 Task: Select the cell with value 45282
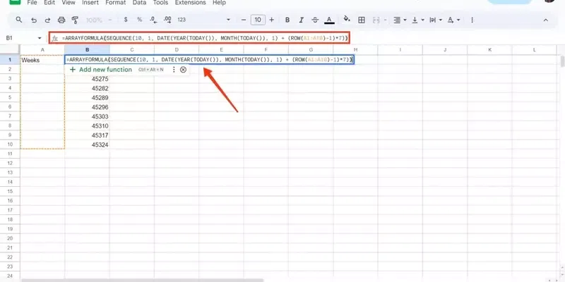[x=87, y=88]
